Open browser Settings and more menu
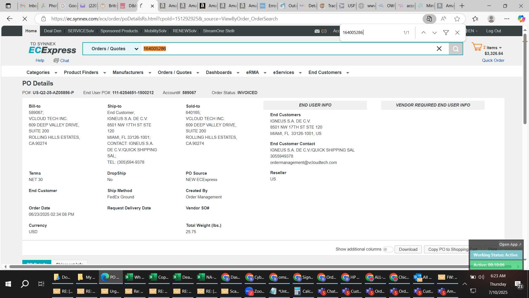The height and width of the screenshot is (298, 529). (507, 19)
